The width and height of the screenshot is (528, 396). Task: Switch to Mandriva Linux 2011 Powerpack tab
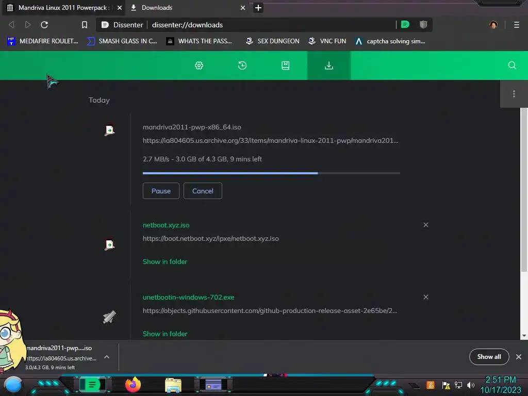[64, 7]
